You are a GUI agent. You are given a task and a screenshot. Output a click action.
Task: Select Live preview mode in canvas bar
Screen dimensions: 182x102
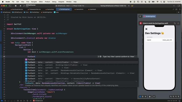coord(140,97)
